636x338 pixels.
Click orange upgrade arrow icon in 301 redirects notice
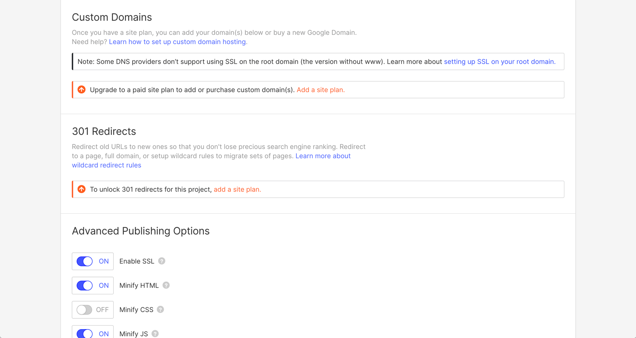[81, 189]
